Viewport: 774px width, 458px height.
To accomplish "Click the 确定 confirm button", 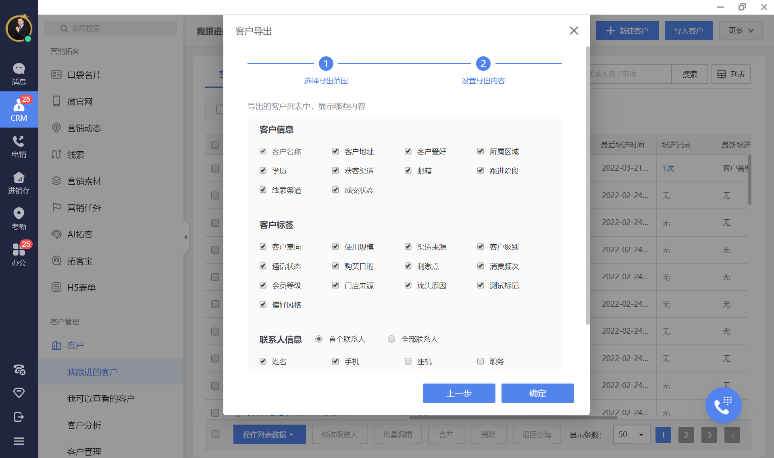I will pyautogui.click(x=537, y=393).
